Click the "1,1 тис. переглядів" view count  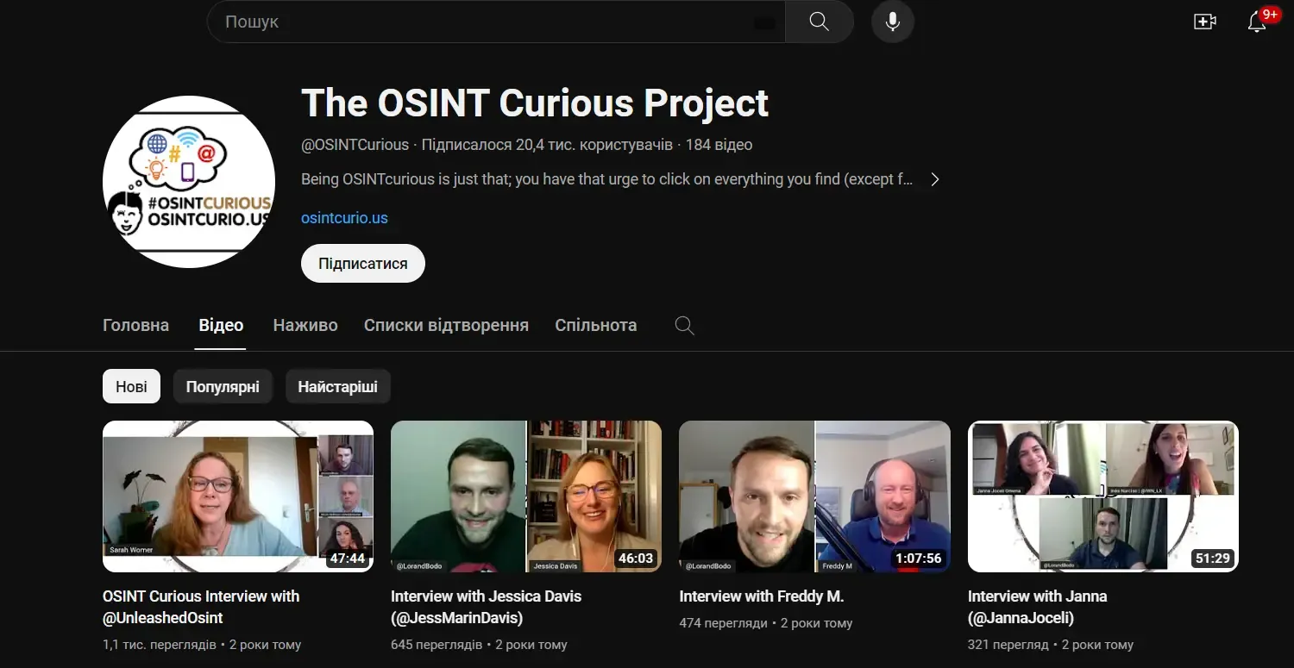(x=160, y=645)
